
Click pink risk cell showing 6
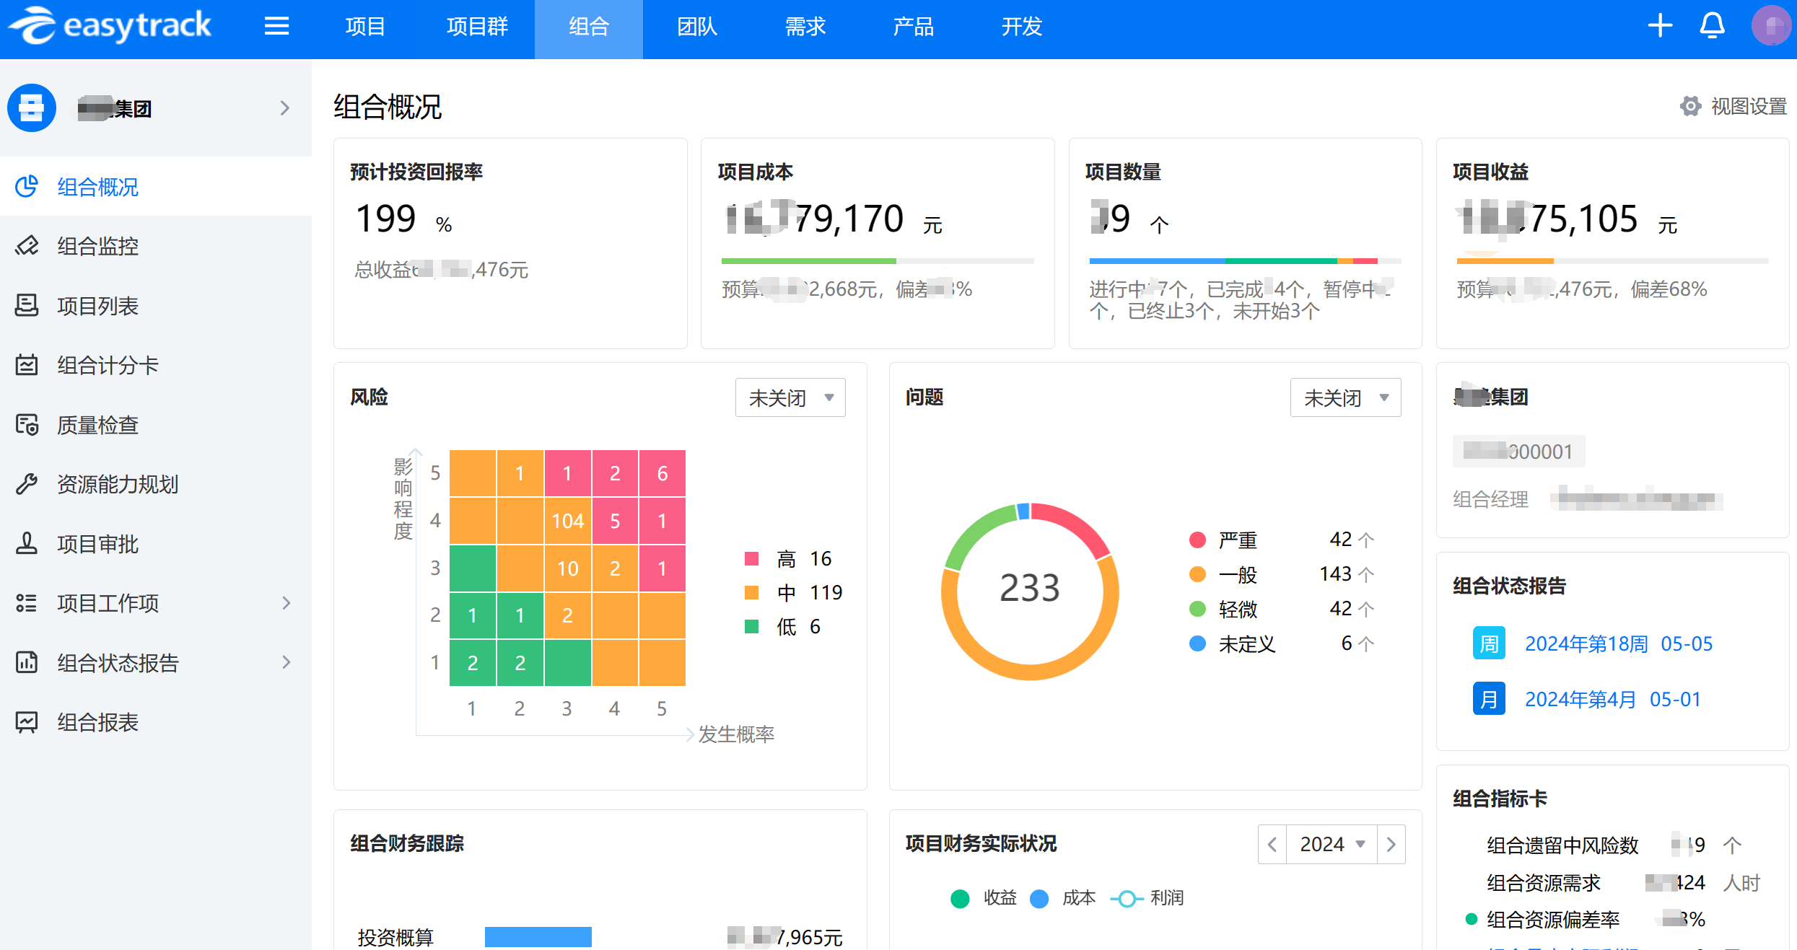[x=663, y=473]
